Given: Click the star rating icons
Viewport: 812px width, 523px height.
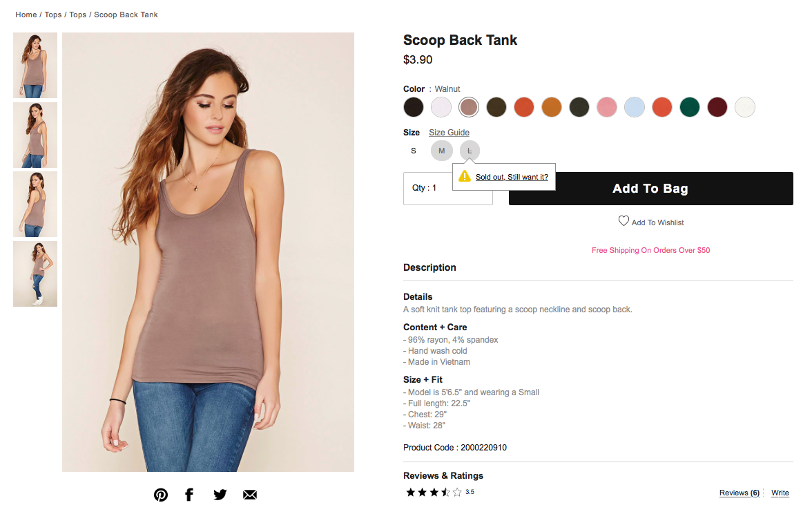Looking at the screenshot, I should [433, 493].
